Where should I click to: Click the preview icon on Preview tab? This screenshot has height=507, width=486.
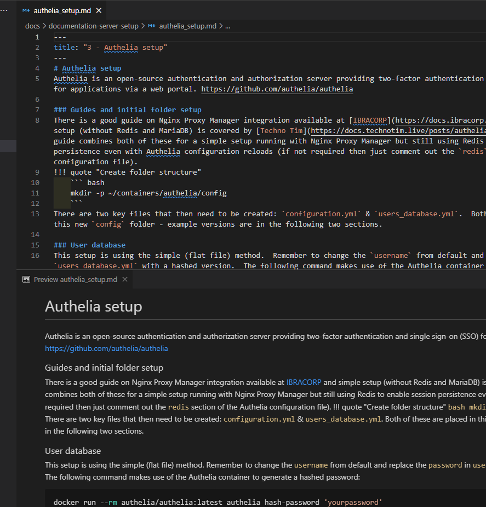pos(26,279)
